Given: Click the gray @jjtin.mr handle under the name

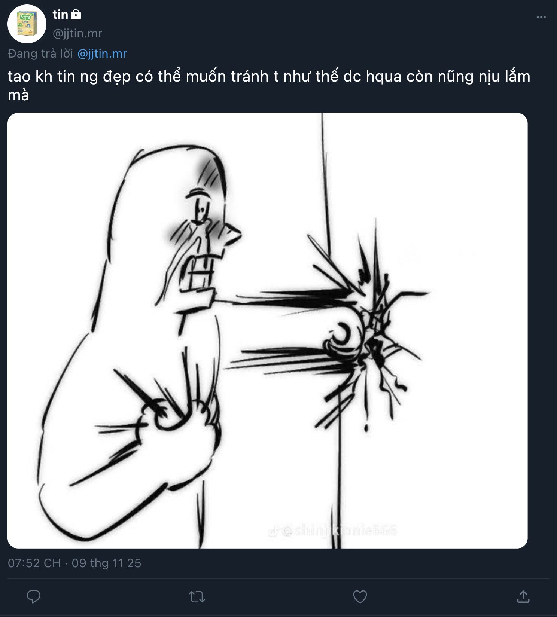Looking at the screenshot, I should 77,33.
